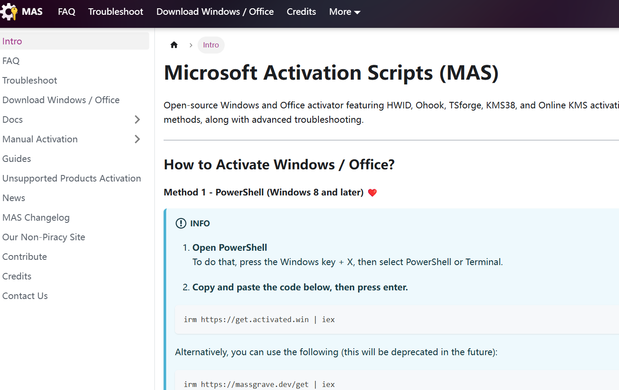The image size is (619, 390).
Task: Click the massgrave.dev/get code block
Action: pyautogui.click(x=259, y=384)
